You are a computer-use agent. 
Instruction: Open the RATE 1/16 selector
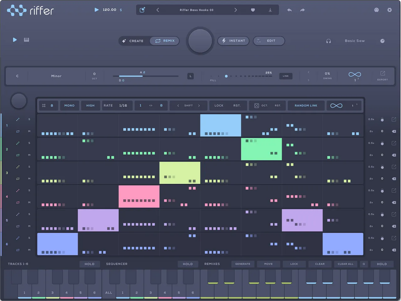[x=117, y=105]
